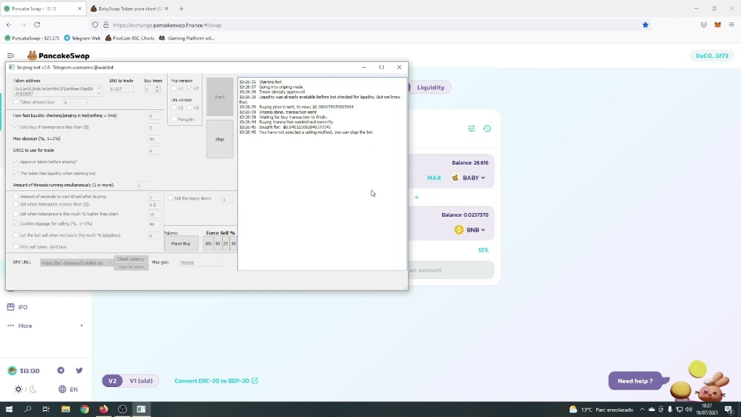The image size is (741, 417).
Task: Toggle dark/light theme sun-moon switch
Action: click(x=25, y=389)
